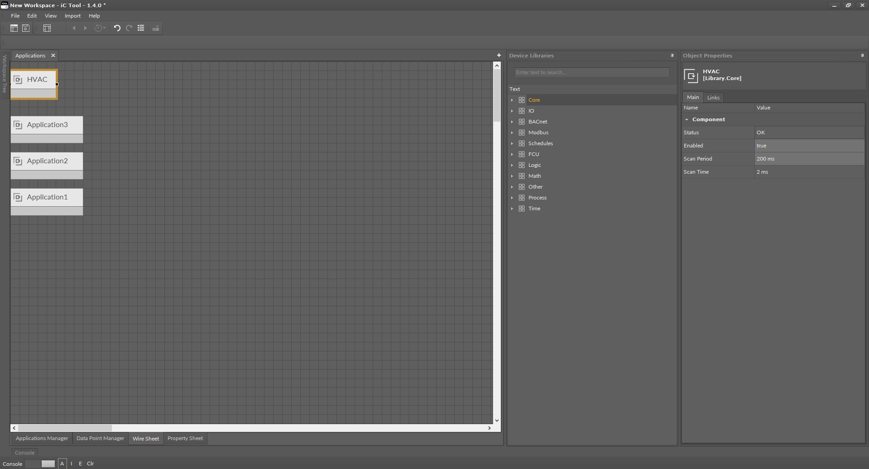This screenshot has width=869, height=469.
Task: Click the plus icon to add tab
Action: (499, 55)
